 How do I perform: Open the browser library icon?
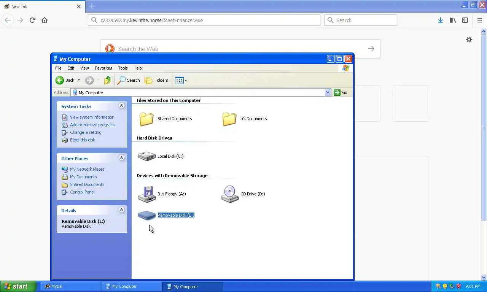coord(453,20)
